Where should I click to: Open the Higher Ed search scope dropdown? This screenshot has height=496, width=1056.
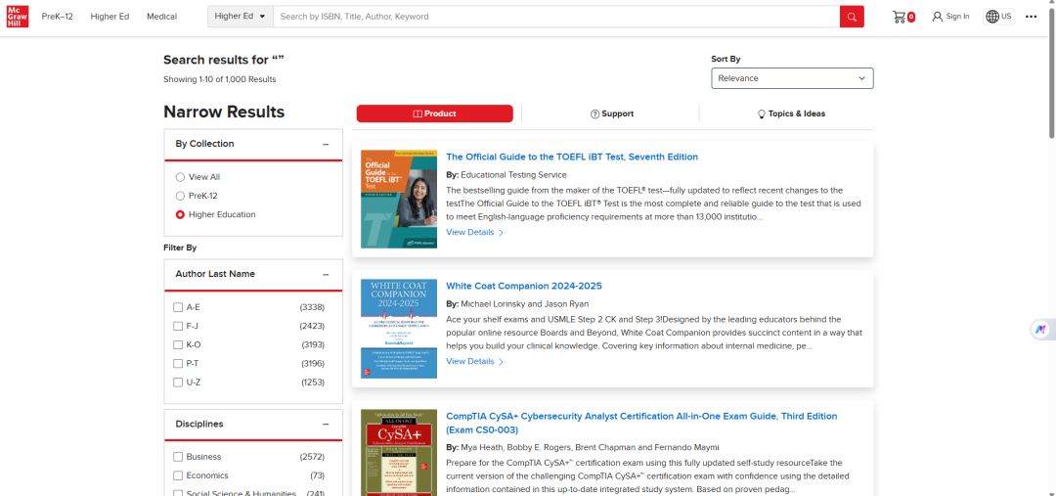(241, 17)
